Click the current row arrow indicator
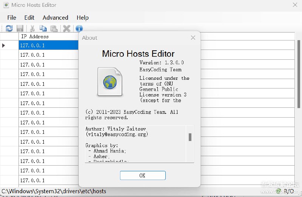Viewport: 302px width, 197px height. [4, 45]
